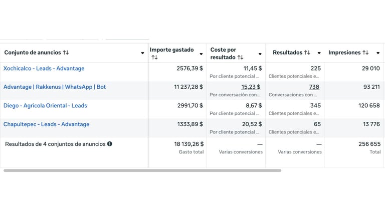Open Coste por resultado column dropdown
Viewport: 385px width, 216px height.
click(x=260, y=54)
